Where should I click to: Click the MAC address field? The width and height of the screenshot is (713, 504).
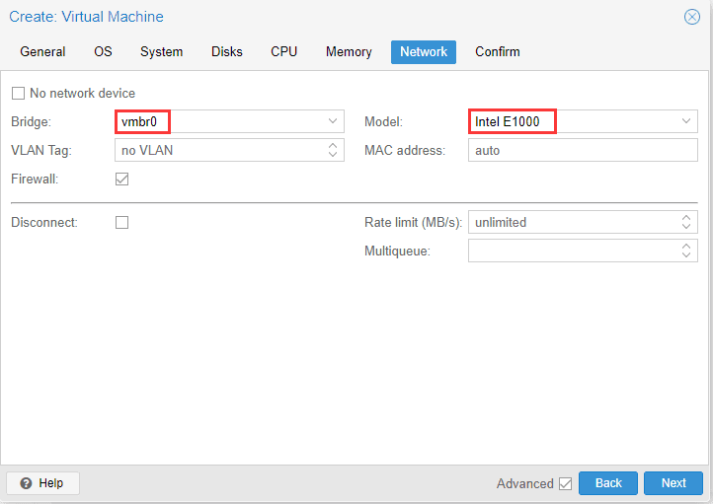point(583,150)
